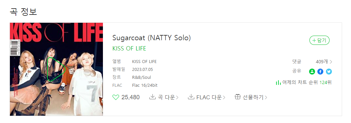View 어제의 차트 순위 124위 ranking

(307, 82)
